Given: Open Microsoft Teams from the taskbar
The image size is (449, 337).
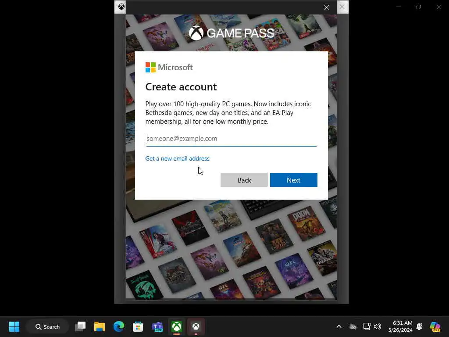Looking at the screenshot, I should pyautogui.click(x=157, y=326).
